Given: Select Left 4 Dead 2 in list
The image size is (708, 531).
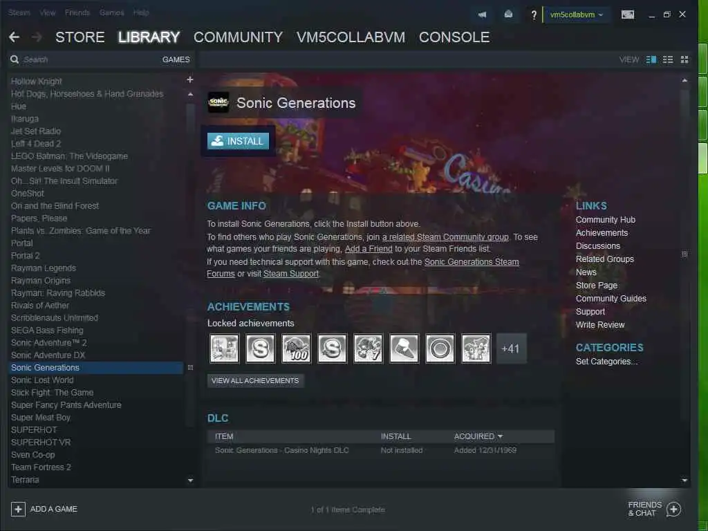Looking at the screenshot, I should click(36, 144).
